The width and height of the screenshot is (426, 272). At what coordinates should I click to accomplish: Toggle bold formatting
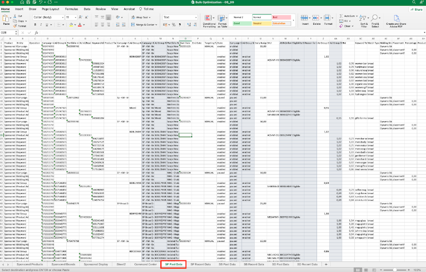tap(35, 24)
